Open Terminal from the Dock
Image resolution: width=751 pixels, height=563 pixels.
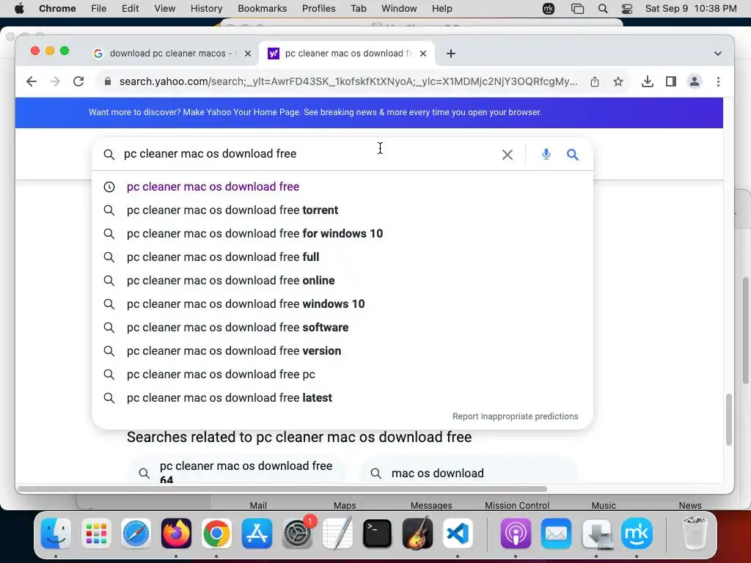pos(377,534)
